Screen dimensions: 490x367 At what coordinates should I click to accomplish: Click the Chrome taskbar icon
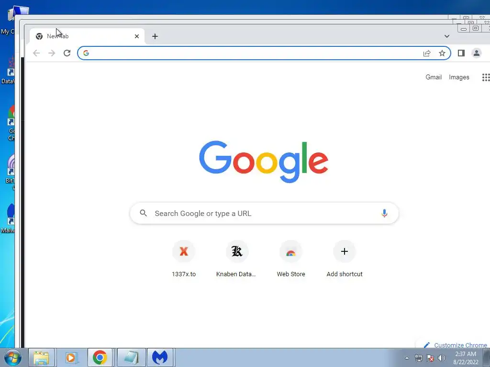pos(100,357)
